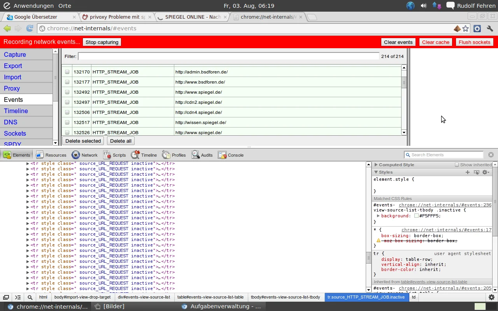Bookmark page with the star icon
498x311 pixels.
[466, 28]
